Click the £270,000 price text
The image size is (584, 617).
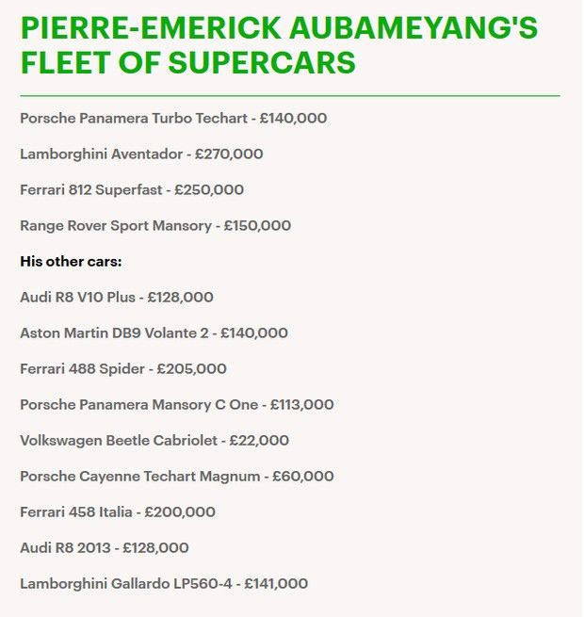(x=227, y=154)
